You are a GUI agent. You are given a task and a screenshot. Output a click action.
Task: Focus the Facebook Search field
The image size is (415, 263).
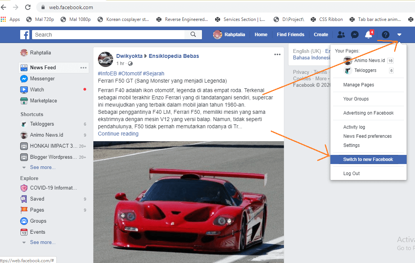tap(109, 35)
